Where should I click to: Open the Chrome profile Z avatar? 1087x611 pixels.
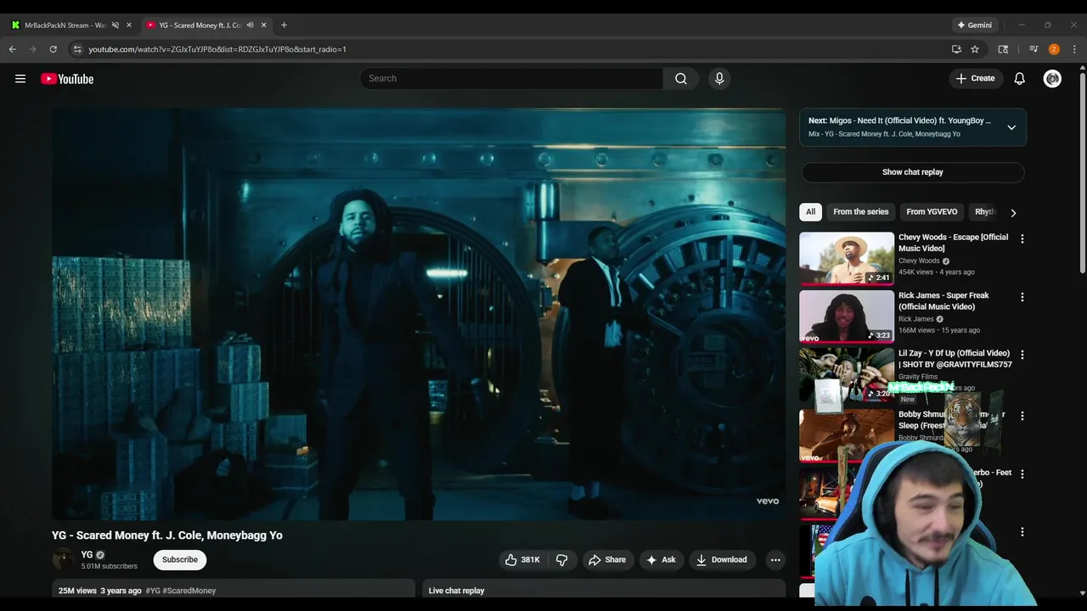click(1054, 49)
